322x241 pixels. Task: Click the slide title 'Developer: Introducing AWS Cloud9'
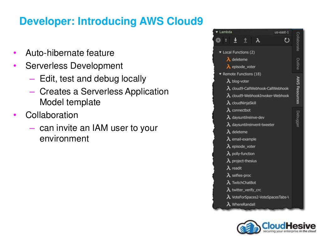pyautogui.click(x=111, y=21)
